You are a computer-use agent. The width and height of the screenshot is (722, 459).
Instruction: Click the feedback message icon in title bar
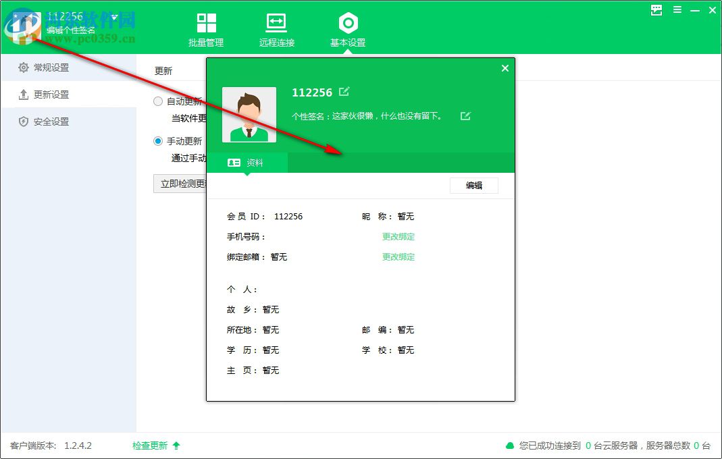tap(655, 10)
